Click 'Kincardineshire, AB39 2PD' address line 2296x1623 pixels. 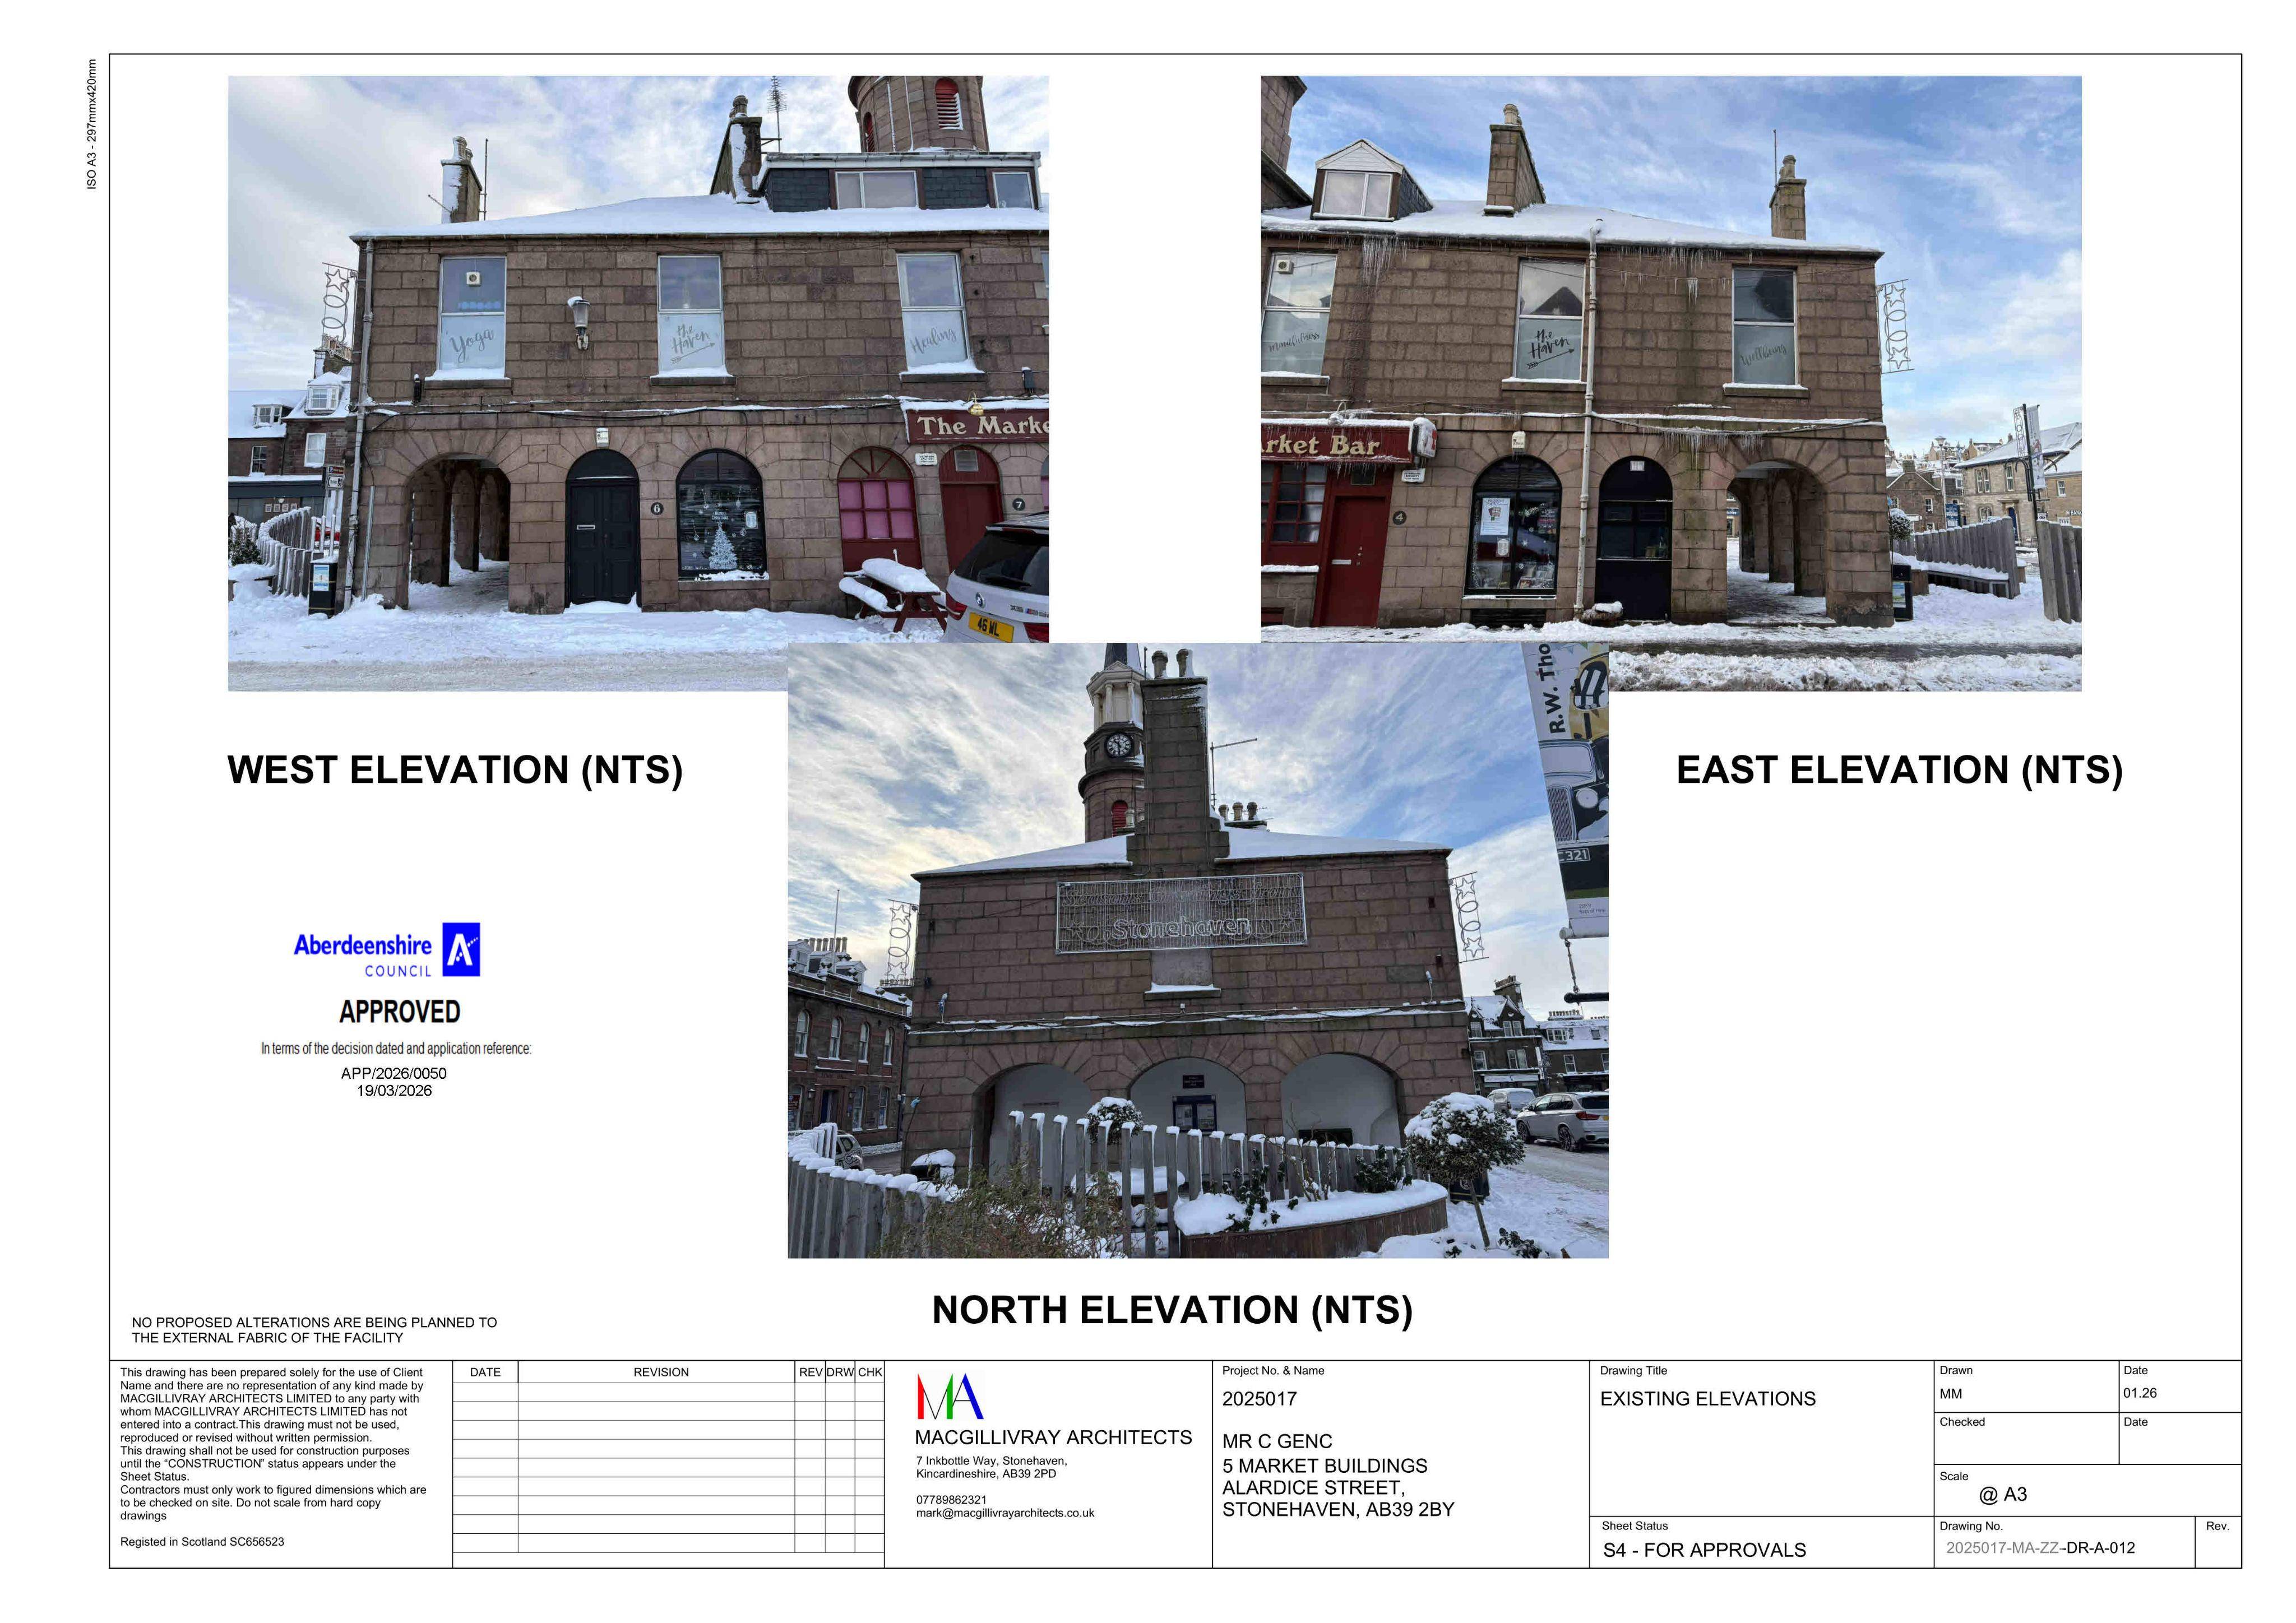[986, 1474]
